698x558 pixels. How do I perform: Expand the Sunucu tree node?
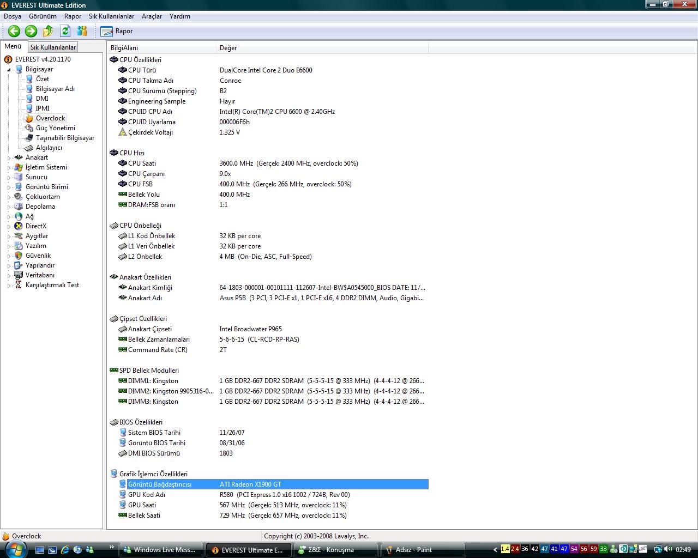(x=9, y=178)
